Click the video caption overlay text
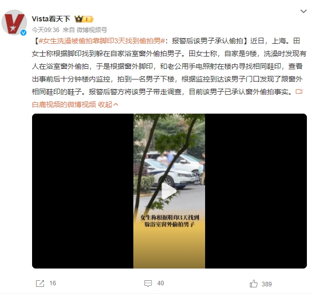The image size is (313, 294). [x=169, y=221]
